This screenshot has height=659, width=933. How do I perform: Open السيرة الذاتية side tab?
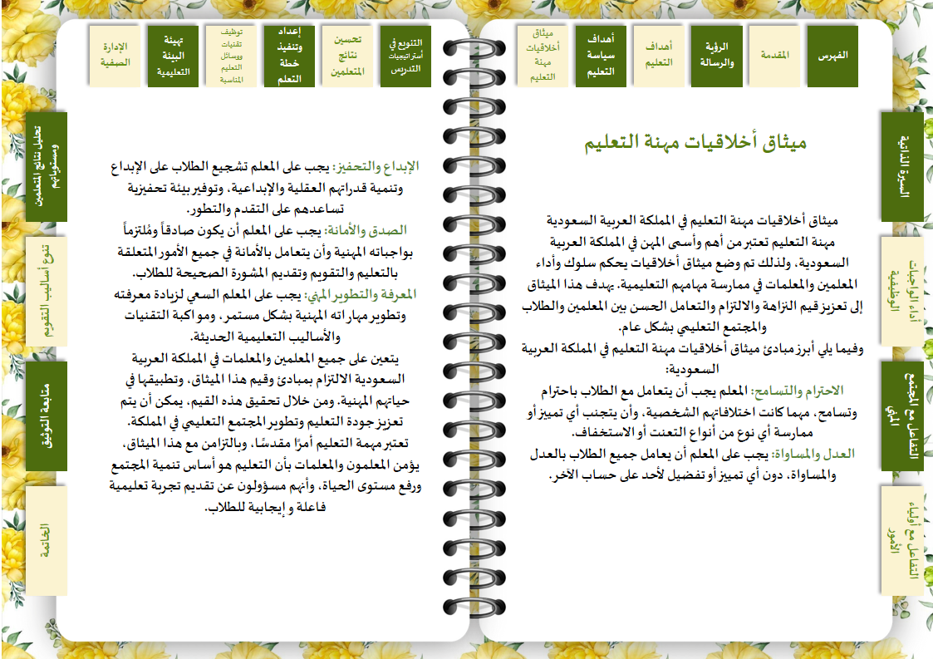(902, 167)
